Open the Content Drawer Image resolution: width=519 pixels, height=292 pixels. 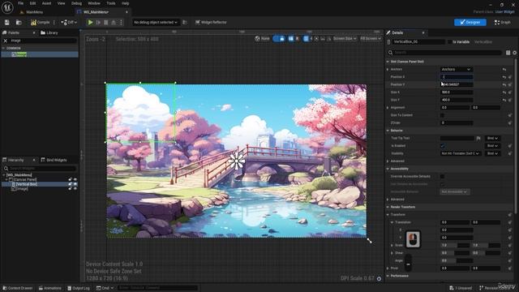click(x=18, y=288)
